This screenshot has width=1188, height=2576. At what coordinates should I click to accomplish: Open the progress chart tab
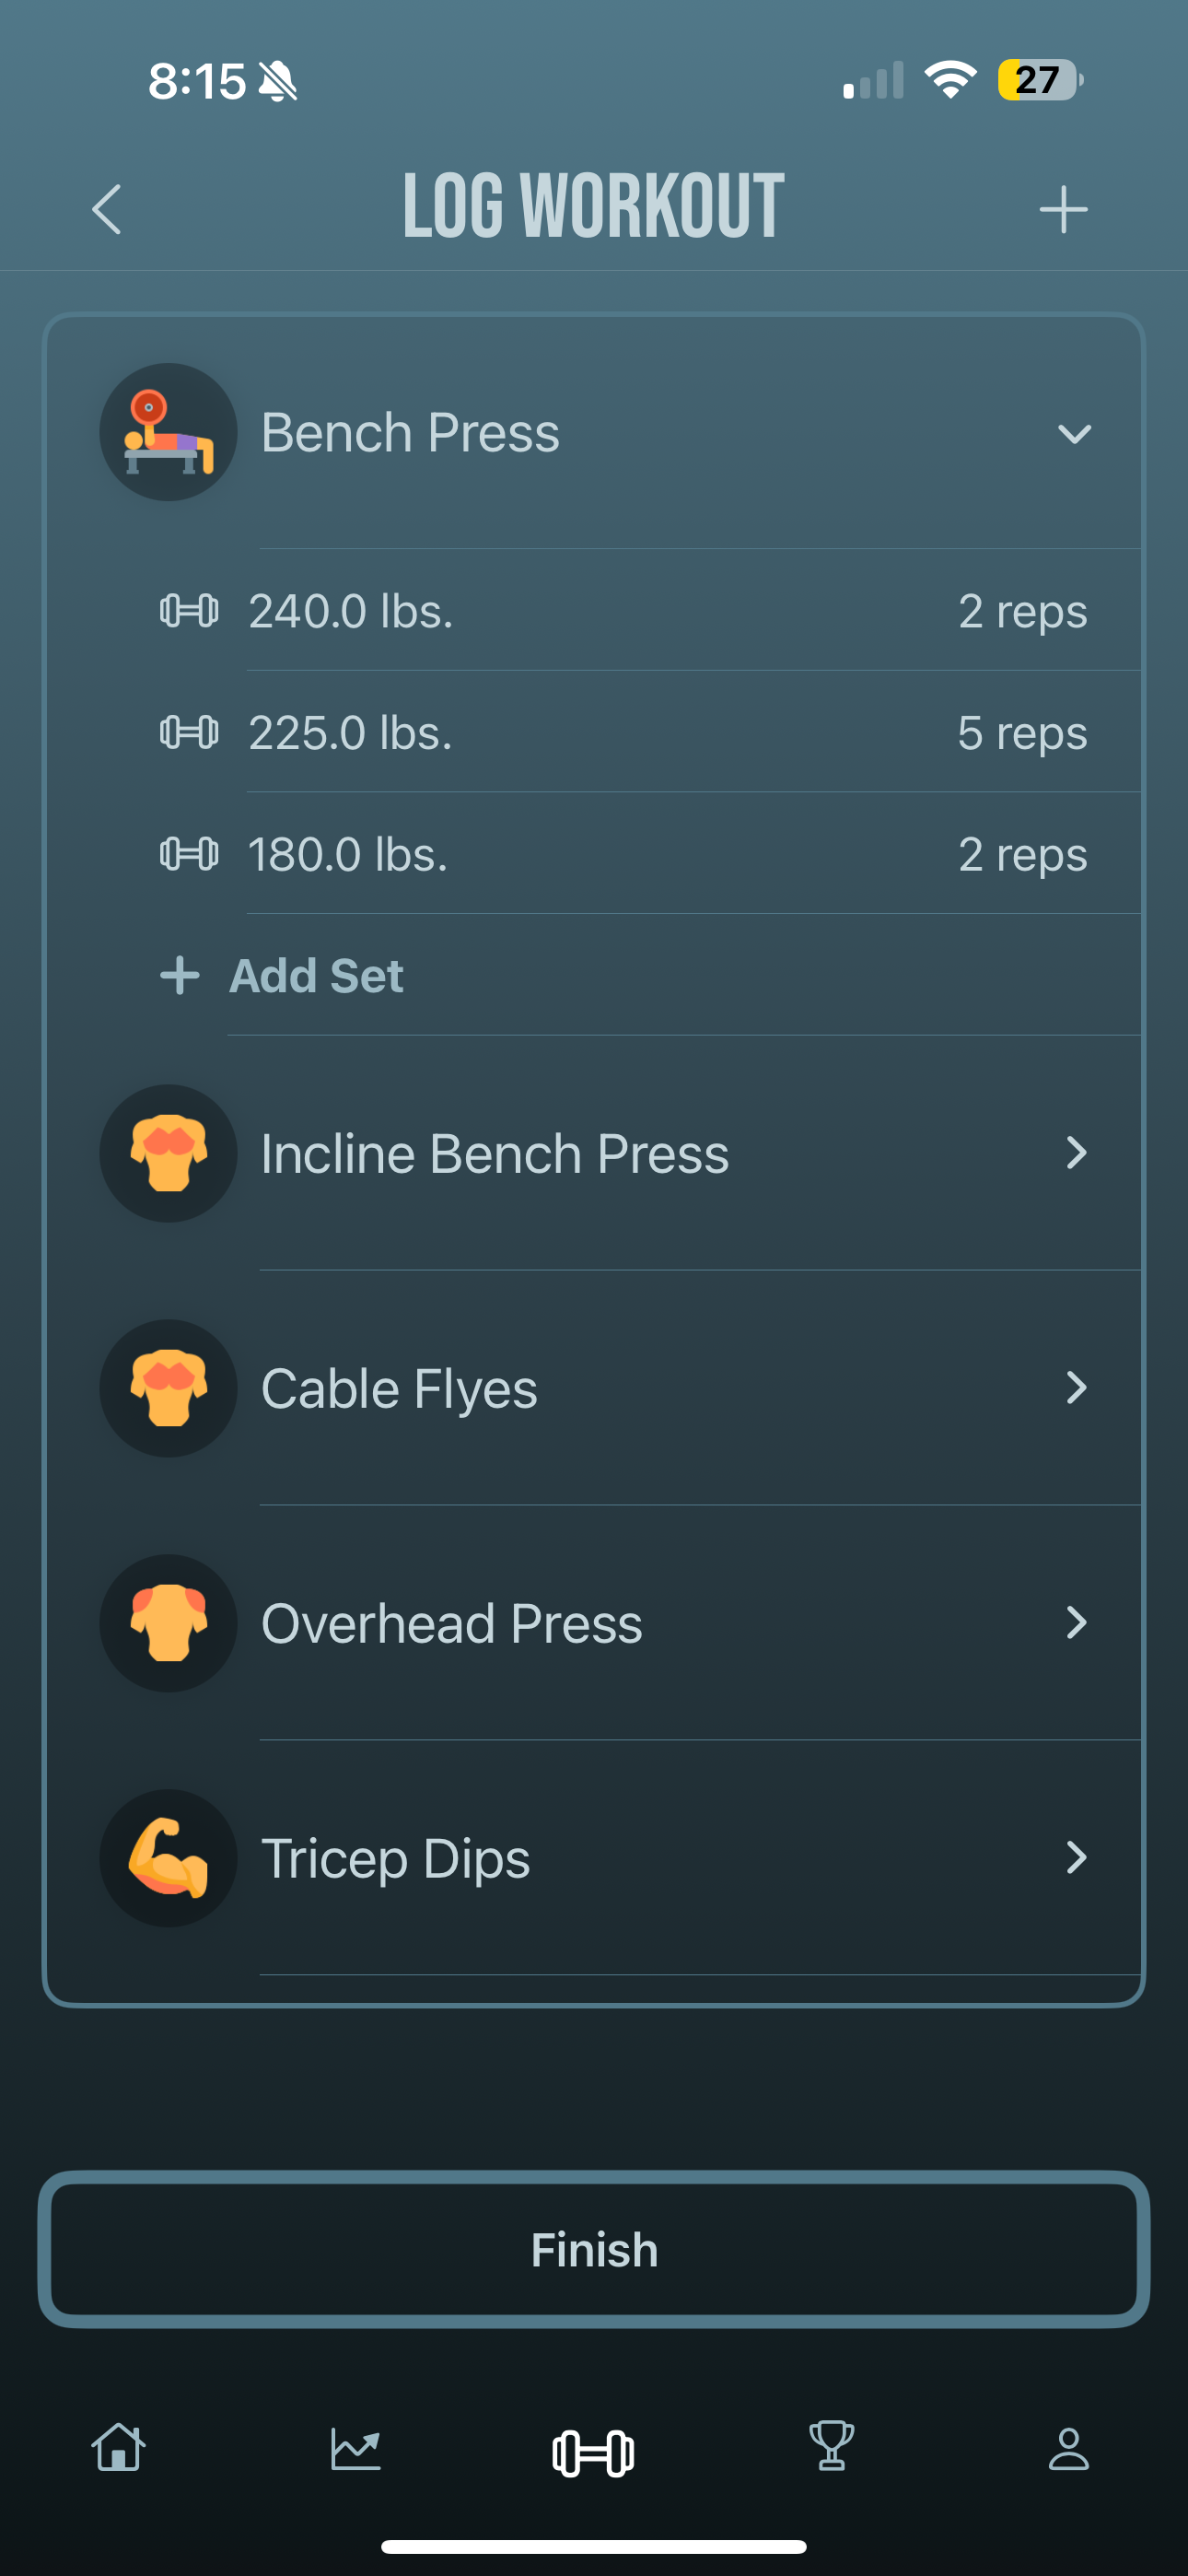(x=356, y=2449)
